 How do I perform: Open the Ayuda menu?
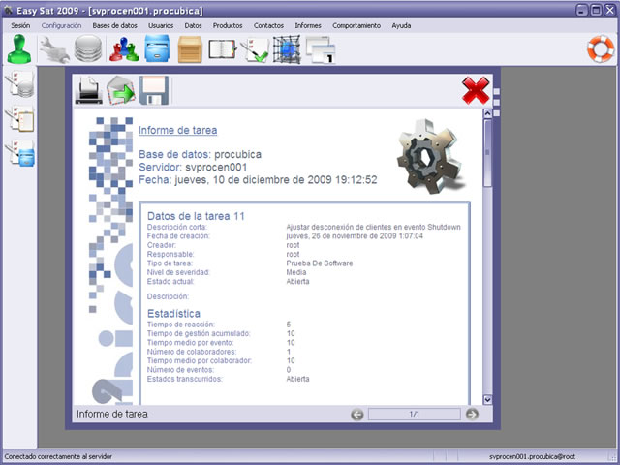pyautogui.click(x=401, y=25)
